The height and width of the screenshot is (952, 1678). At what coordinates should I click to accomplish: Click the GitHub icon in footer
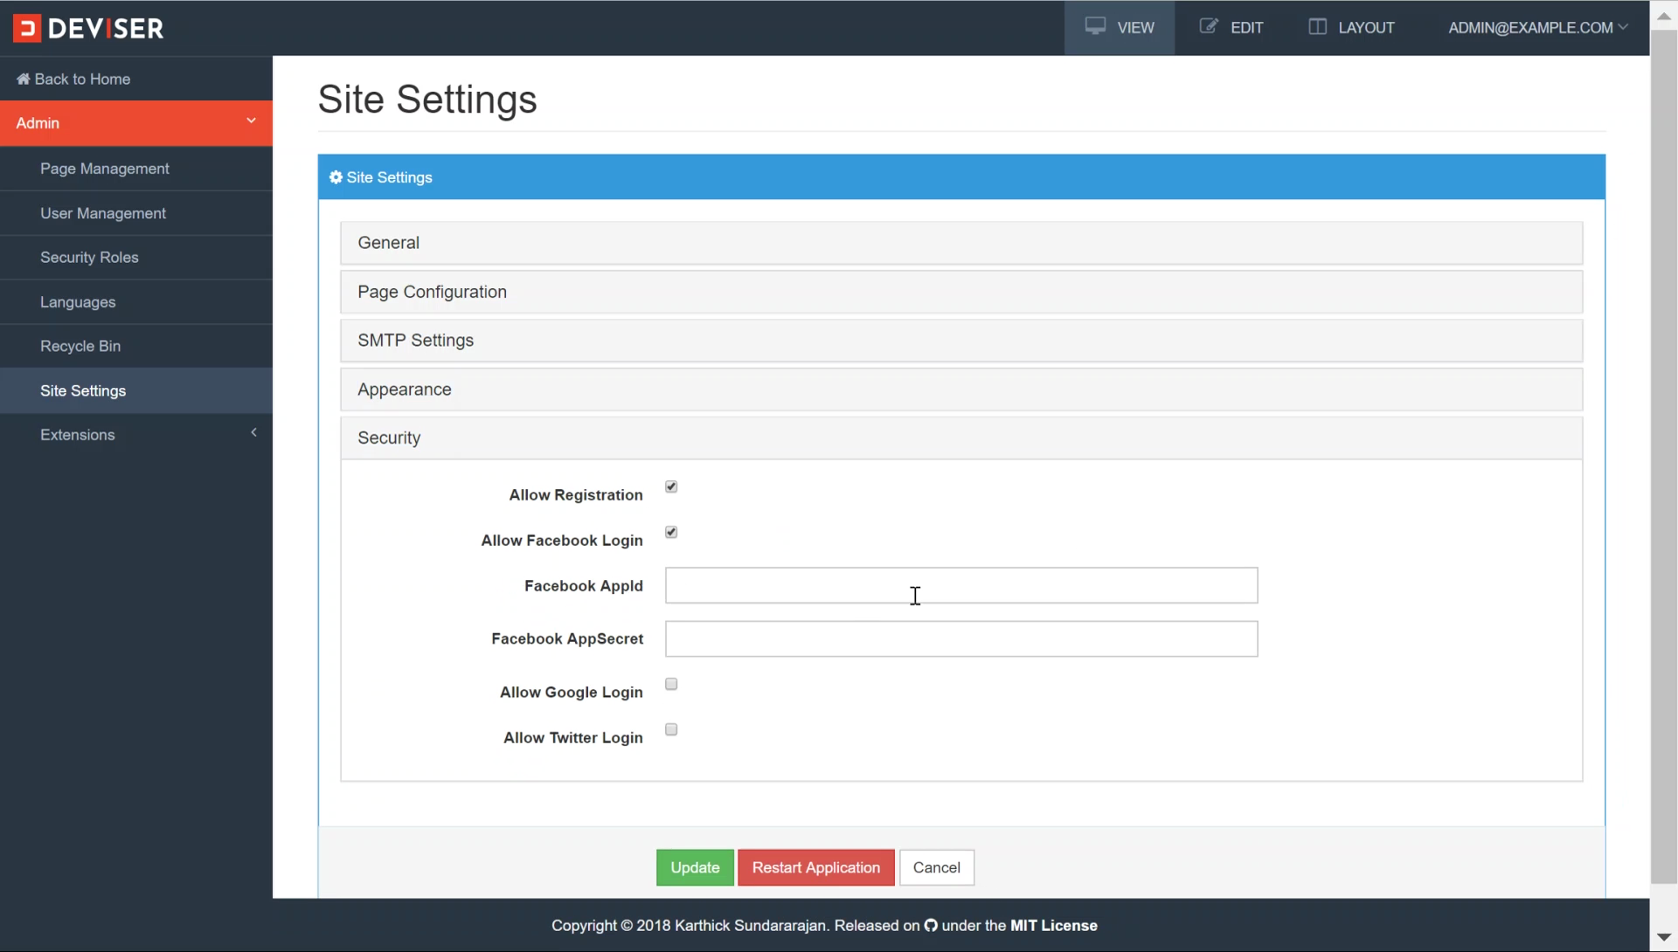click(931, 926)
